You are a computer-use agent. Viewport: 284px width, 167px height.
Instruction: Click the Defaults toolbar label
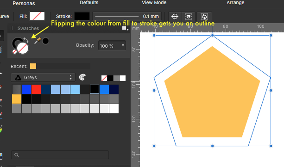click(89, 3)
